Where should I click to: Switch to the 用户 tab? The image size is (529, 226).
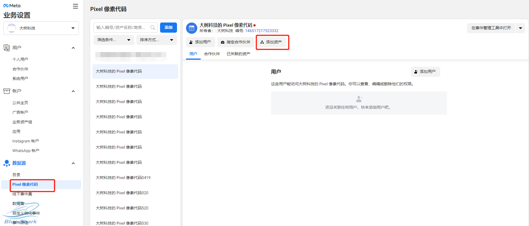193,54
